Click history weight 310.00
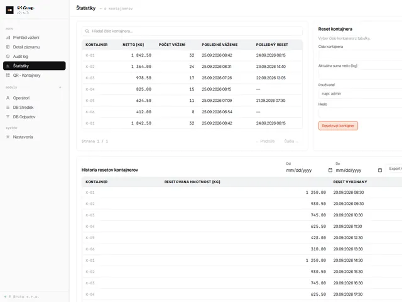 [318, 249]
